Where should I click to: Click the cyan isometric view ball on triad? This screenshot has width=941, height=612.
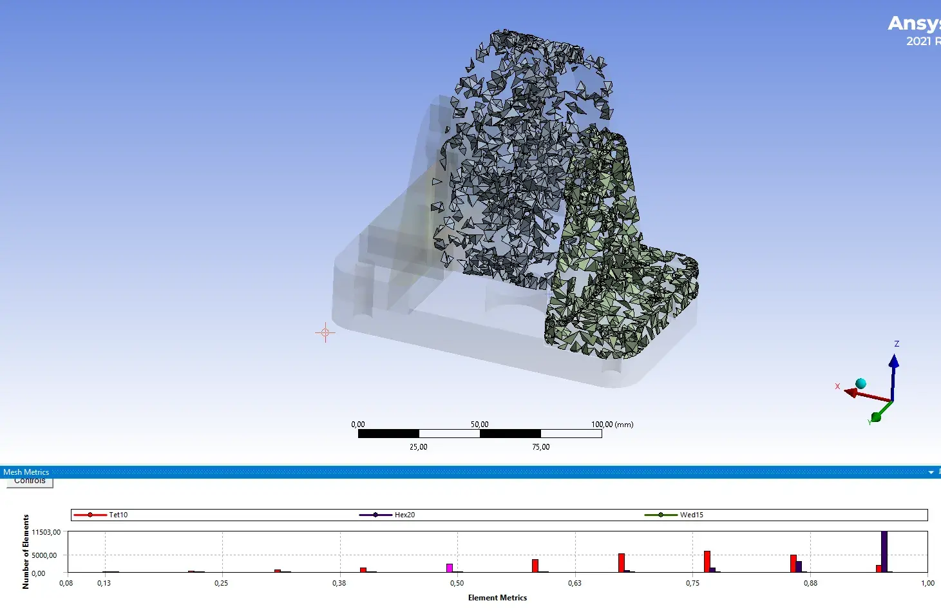click(860, 384)
